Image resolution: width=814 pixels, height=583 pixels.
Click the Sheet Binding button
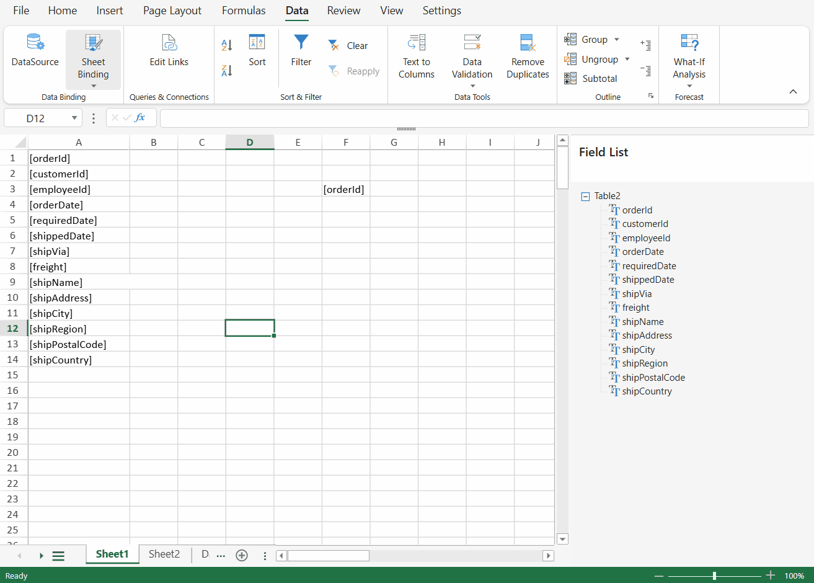click(x=93, y=60)
